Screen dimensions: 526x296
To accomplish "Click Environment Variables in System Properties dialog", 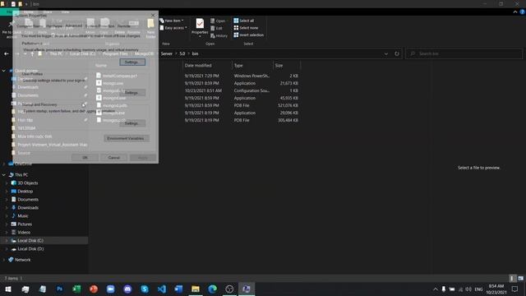I will pyautogui.click(x=126, y=138).
